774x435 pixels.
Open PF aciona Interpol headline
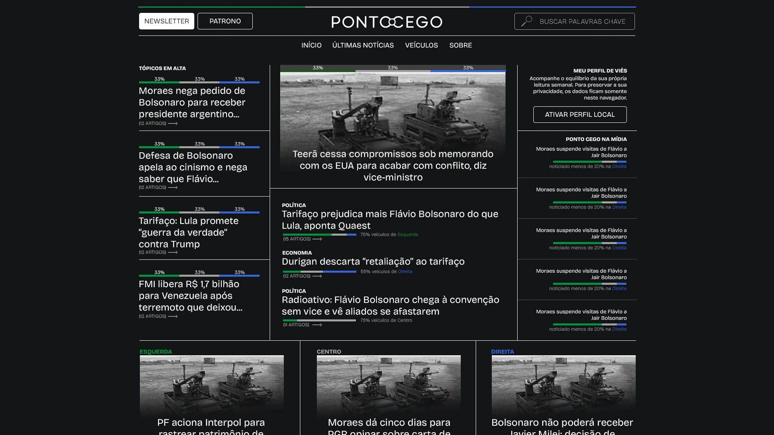point(211,426)
